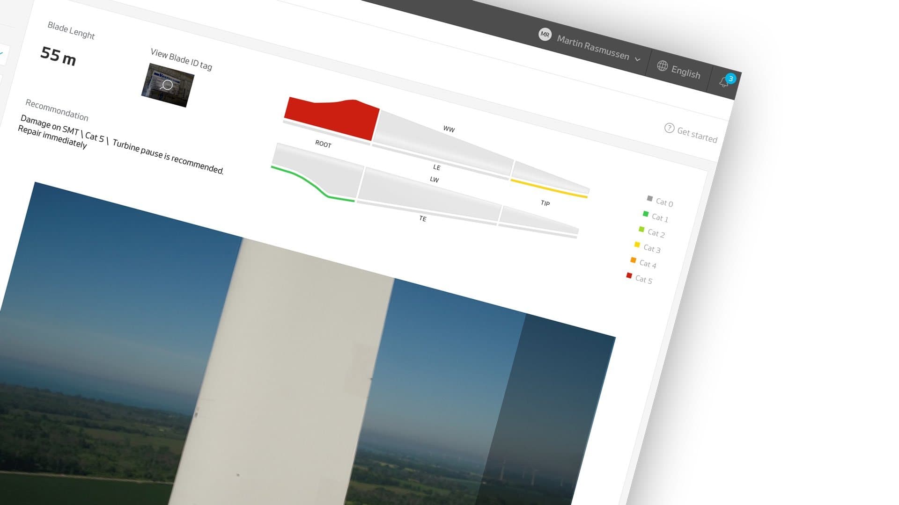
Task: Click the Cat 1 green legend swatch
Action: click(x=646, y=214)
